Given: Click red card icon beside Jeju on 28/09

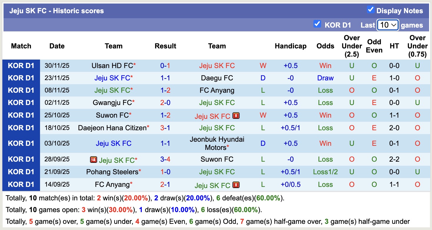Looking at the screenshot, I should [94, 160].
